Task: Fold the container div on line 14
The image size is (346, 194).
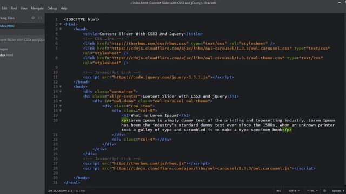Action: pos(61,92)
